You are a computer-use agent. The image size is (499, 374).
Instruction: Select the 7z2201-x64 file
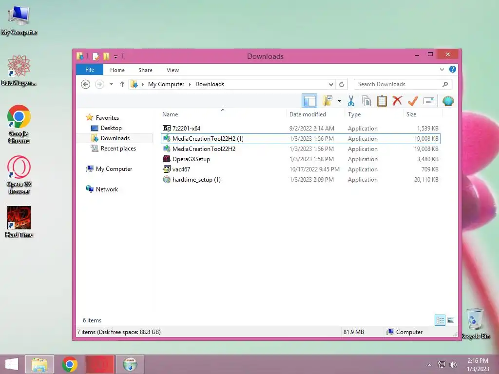coord(301,129)
